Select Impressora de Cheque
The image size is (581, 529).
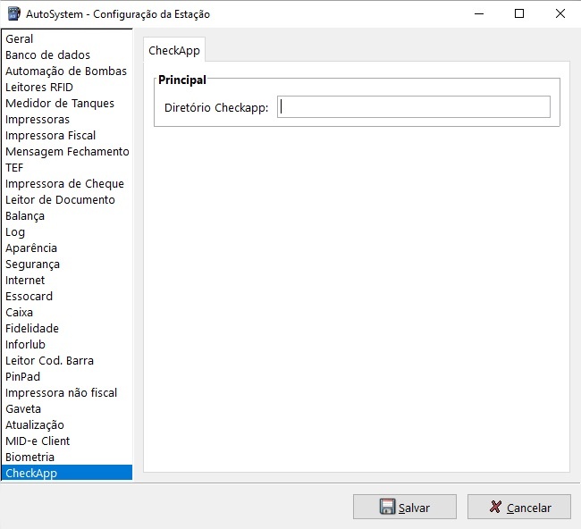[67, 184]
